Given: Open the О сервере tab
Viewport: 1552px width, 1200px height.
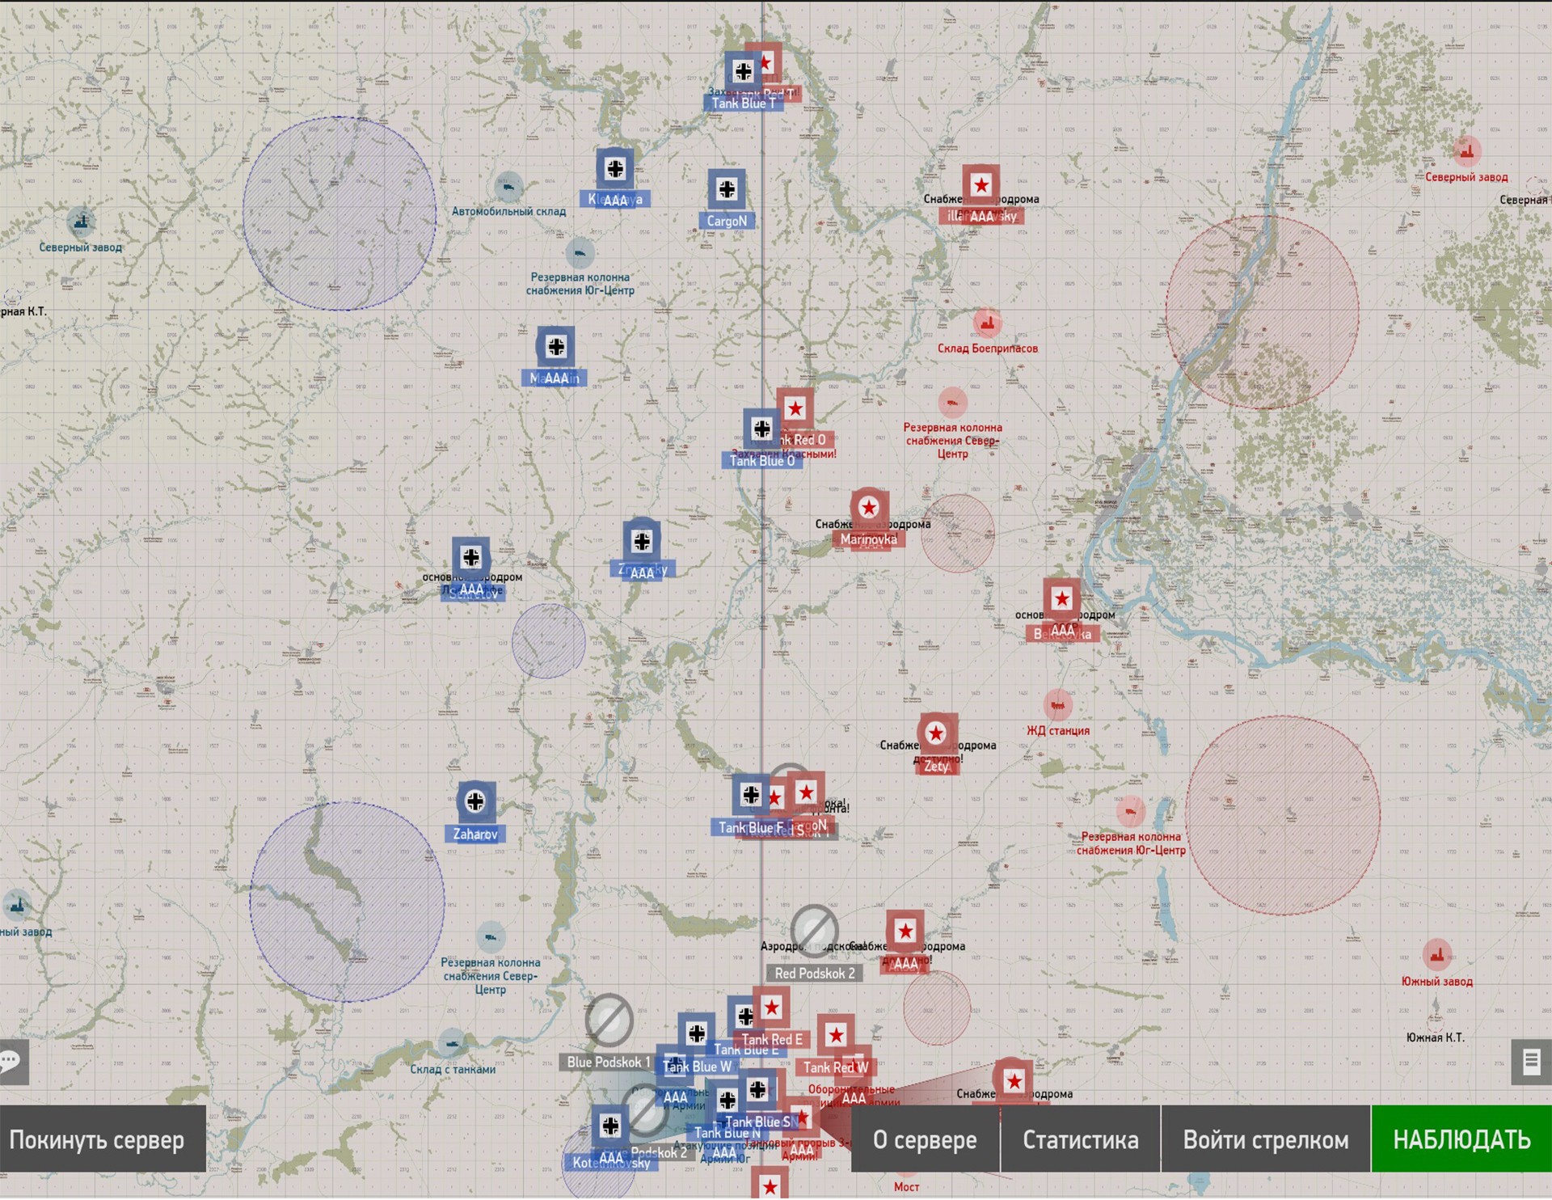Looking at the screenshot, I should coord(925,1140).
